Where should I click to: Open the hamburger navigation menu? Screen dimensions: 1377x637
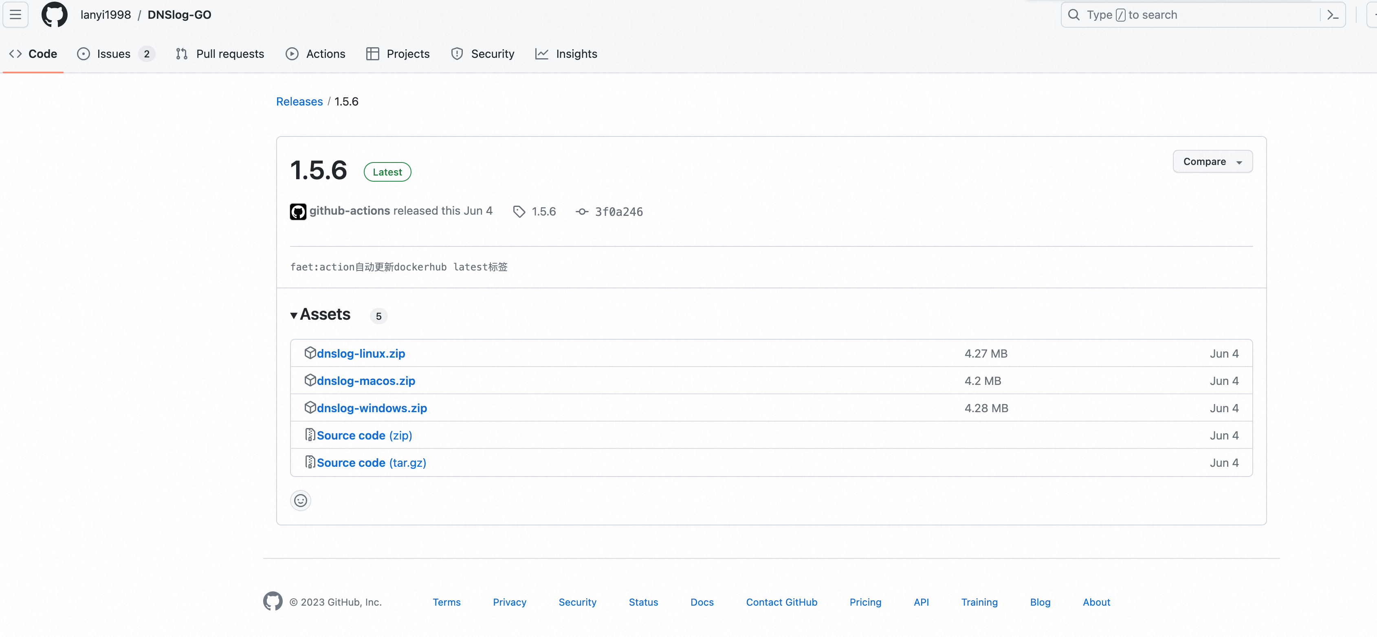[15, 14]
